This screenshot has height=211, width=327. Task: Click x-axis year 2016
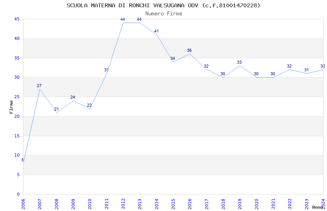pyautogui.click(x=190, y=204)
